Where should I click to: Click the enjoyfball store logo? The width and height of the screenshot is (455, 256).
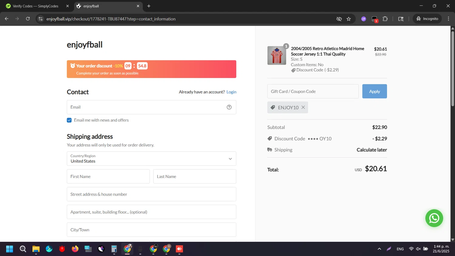(85, 45)
